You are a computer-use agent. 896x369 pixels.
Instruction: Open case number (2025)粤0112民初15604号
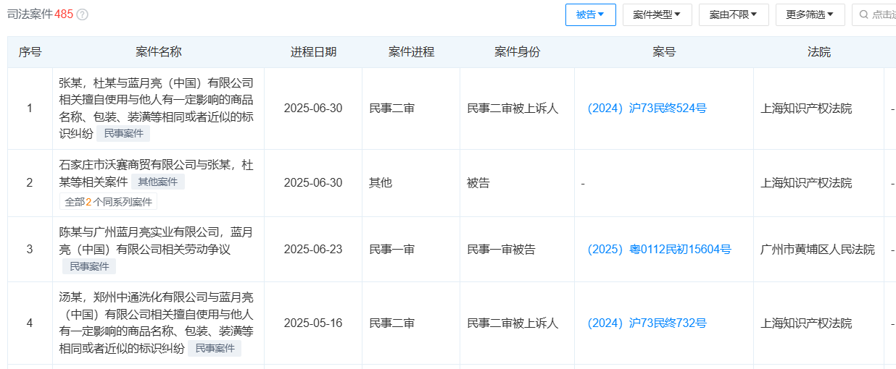(659, 250)
